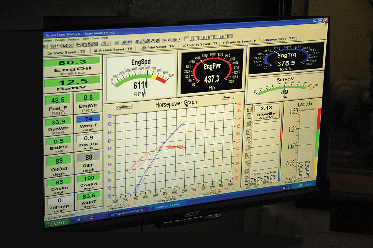
Task: Switch to screen number 5 button
Action: coord(206,37)
